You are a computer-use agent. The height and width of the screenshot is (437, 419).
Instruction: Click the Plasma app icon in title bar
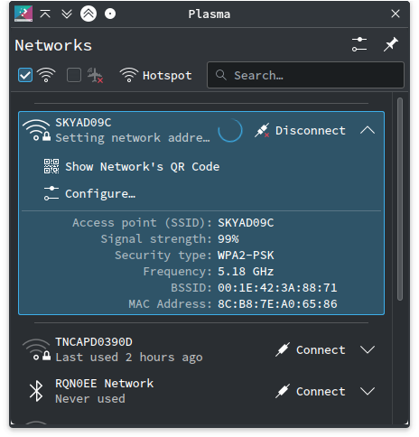23,14
